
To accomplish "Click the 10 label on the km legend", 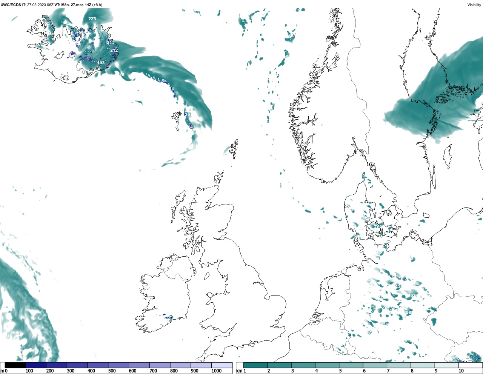I will (461, 371).
